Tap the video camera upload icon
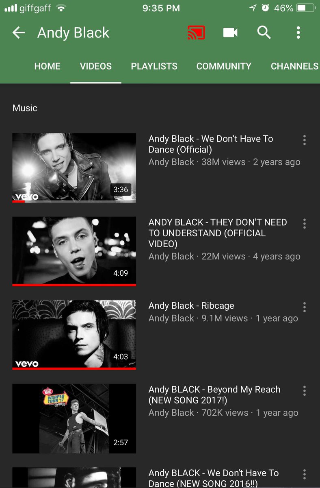This screenshot has width=320, height=488. point(230,33)
